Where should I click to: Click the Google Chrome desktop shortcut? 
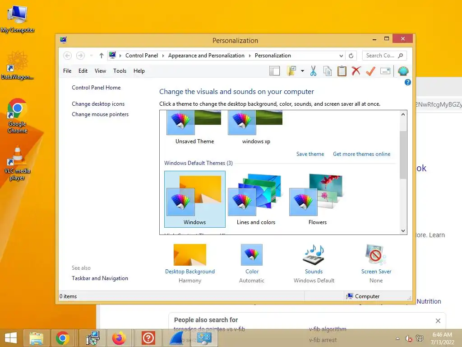(x=18, y=116)
